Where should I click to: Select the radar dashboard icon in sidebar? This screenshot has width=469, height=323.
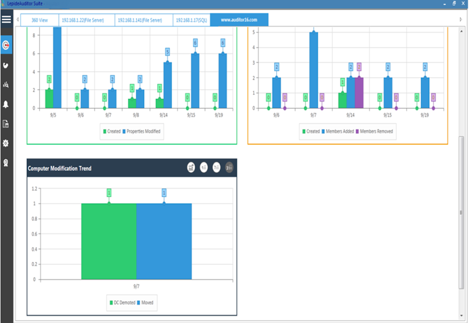(x=6, y=45)
